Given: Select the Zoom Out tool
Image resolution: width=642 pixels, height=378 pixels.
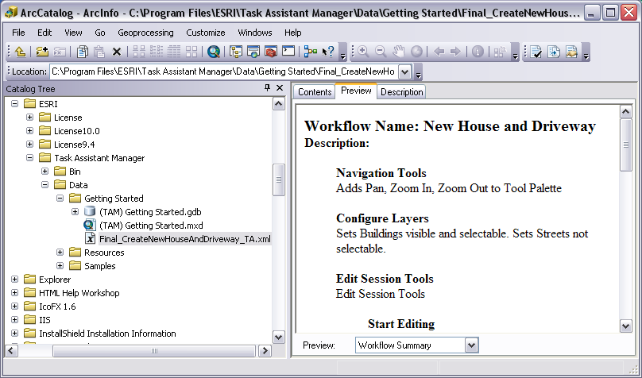Looking at the screenshot, I should pos(381,52).
